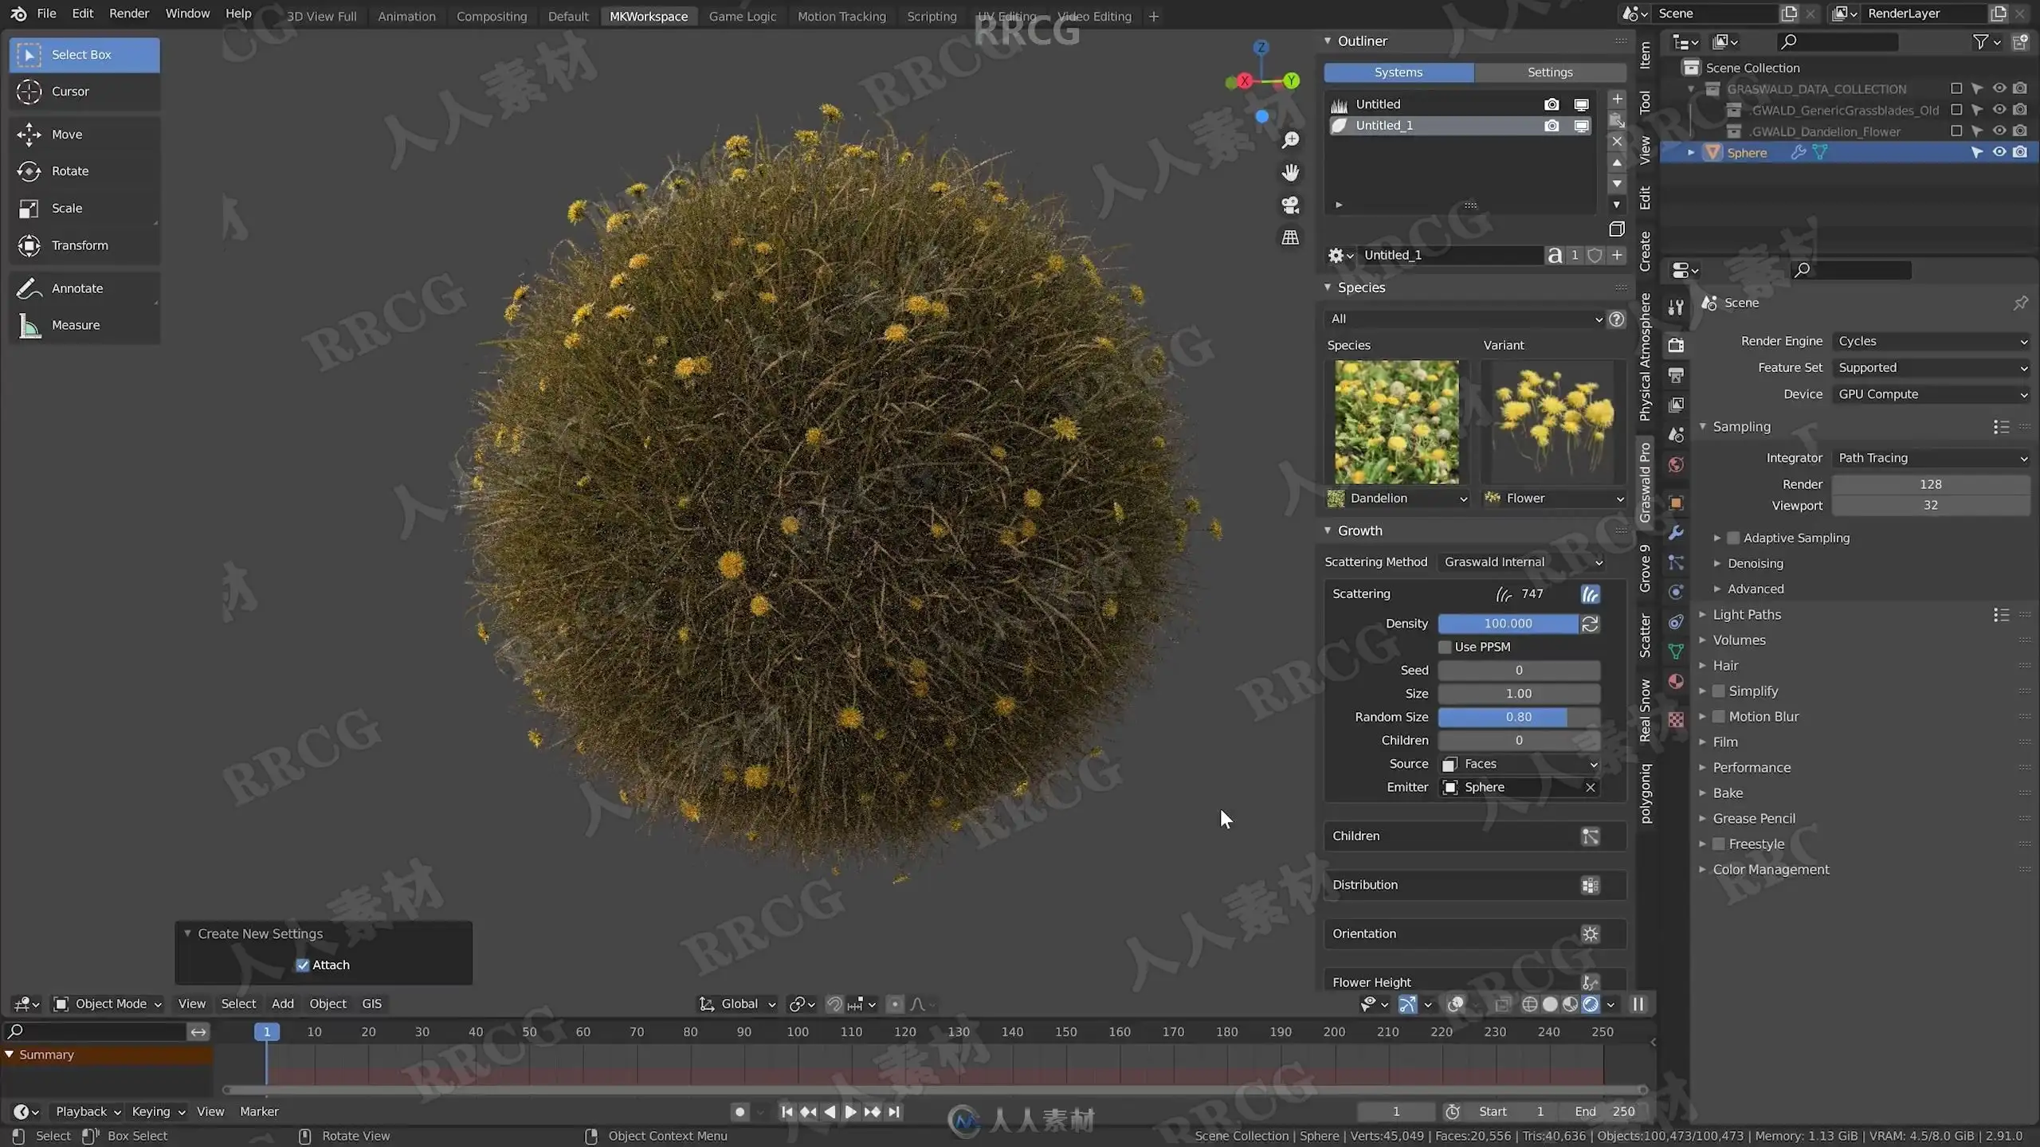
Task: Hide the Sphere object in outliner
Action: (1999, 152)
